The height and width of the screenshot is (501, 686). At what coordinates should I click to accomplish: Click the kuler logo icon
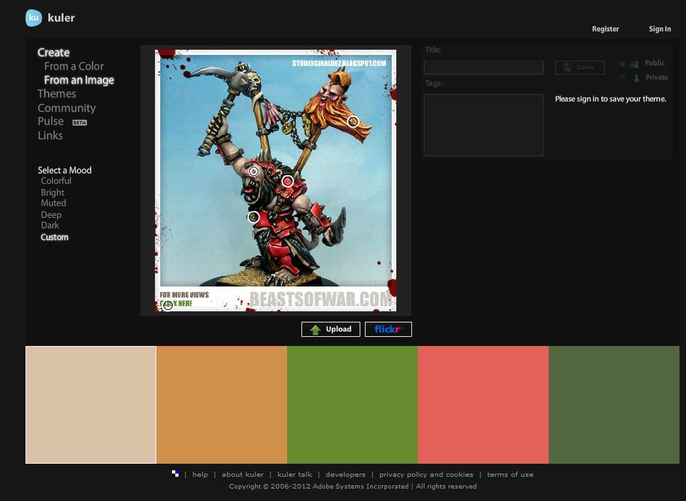pos(33,18)
